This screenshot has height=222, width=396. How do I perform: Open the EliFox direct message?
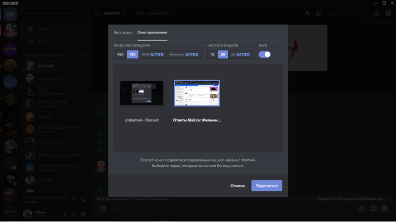(55, 91)
